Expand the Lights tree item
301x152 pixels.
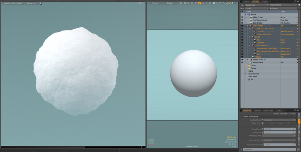pos(246,71)
